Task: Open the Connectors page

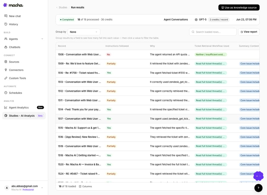Action: (24, 70)
